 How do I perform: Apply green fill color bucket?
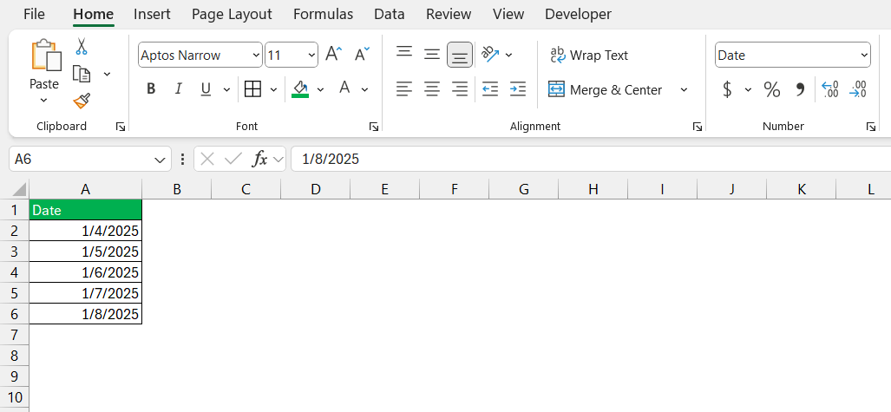click(300, 88)
